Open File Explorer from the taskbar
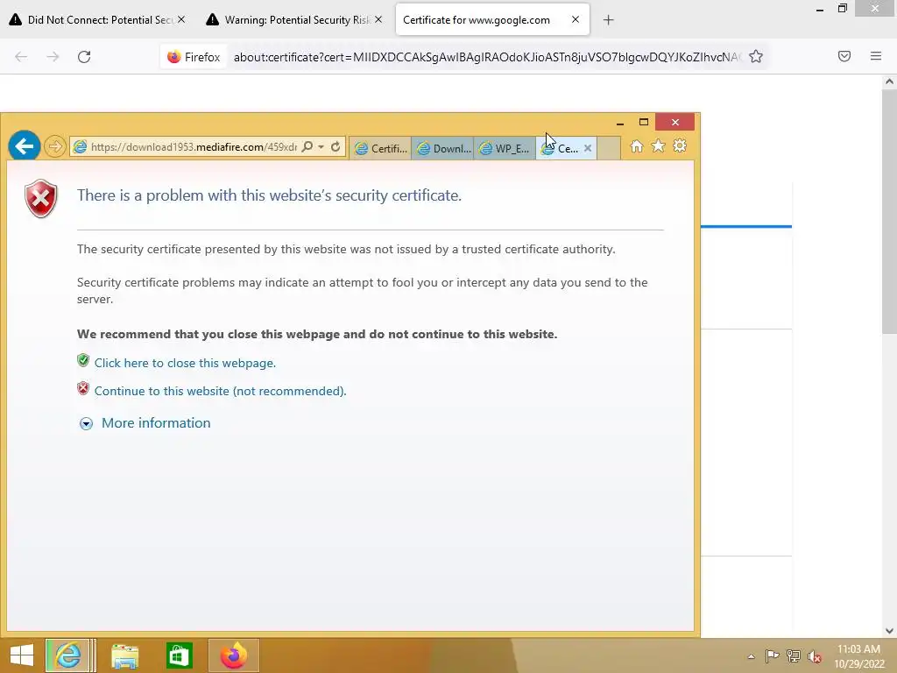The width and height of the screenshot is (897, 673). 124,655
